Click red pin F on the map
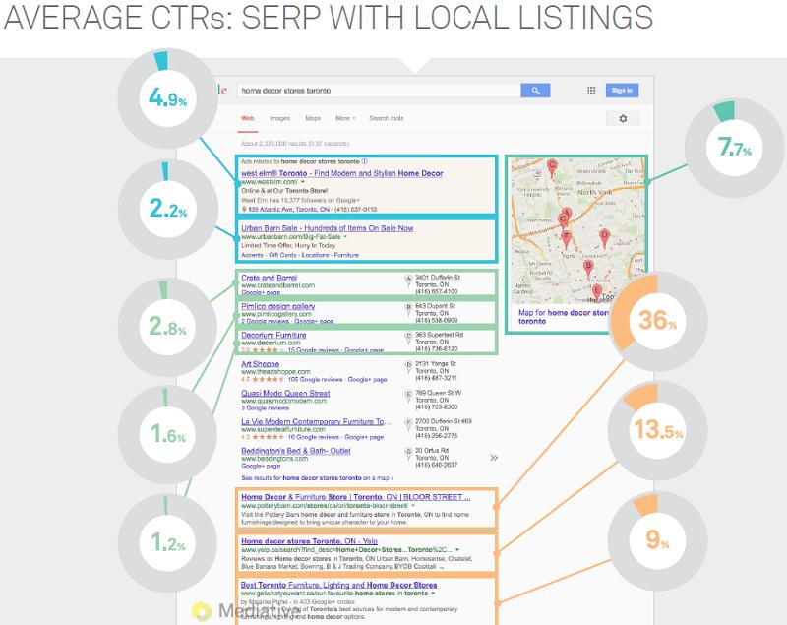 click(x=567, y=239)
